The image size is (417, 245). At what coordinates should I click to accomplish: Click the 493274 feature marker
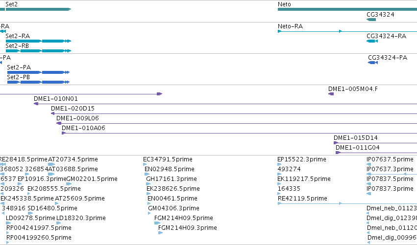[x=279, y=174]
